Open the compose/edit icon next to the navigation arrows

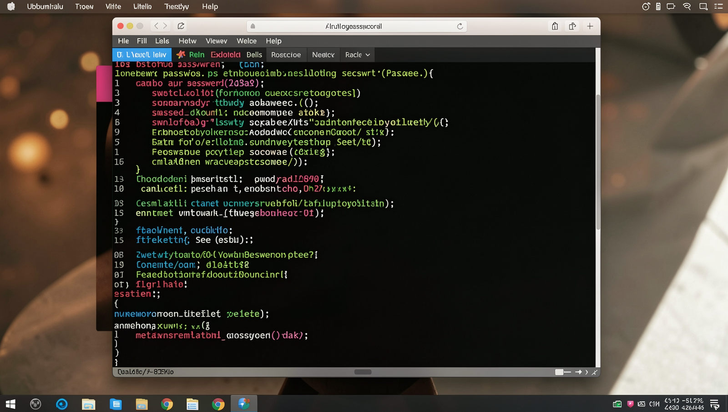click(x=181, y=26)
